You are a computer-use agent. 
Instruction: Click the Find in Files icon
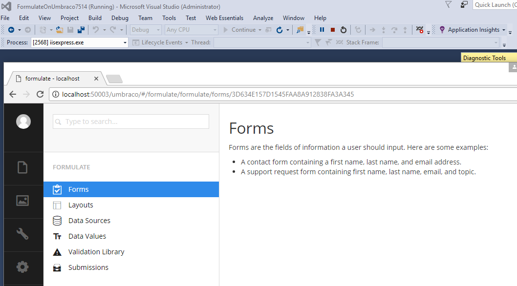pos(300,30)
